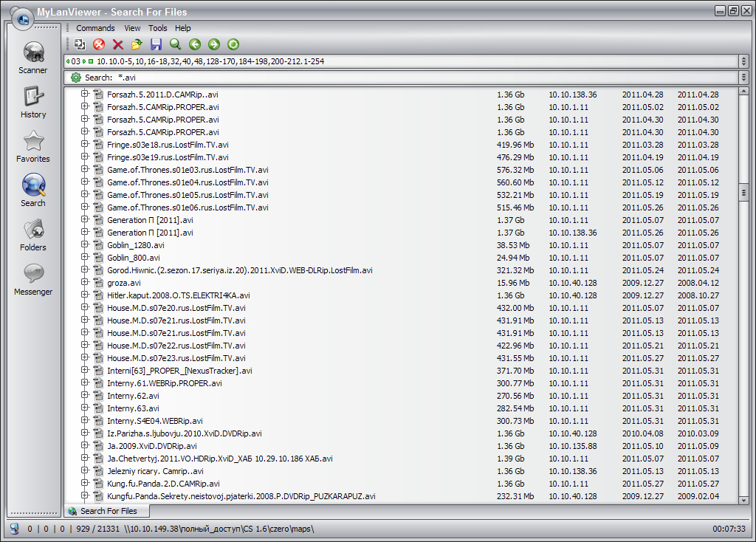Open the Scanner panel from the sidebar
This screenshot has height=542, width=756.
point(33,58)
